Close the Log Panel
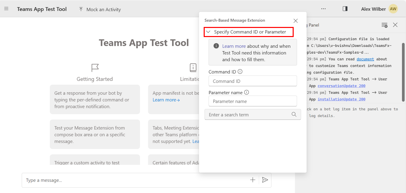Image resolution: width=406 pixels, height=193 pixels. click(395, 25)
